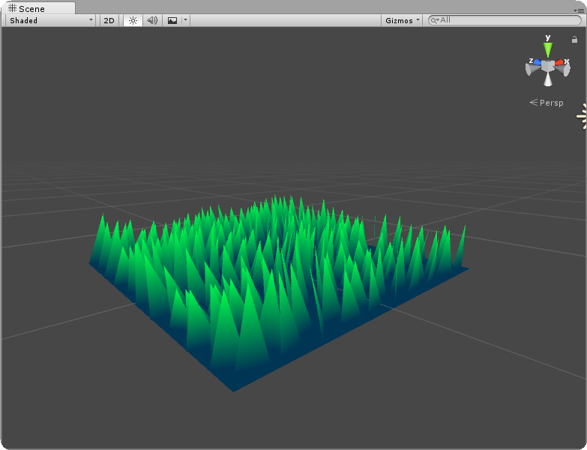
Task: Click the bottom gray gizmo cone
Action: pyautogui.click(x=548, y=79)
